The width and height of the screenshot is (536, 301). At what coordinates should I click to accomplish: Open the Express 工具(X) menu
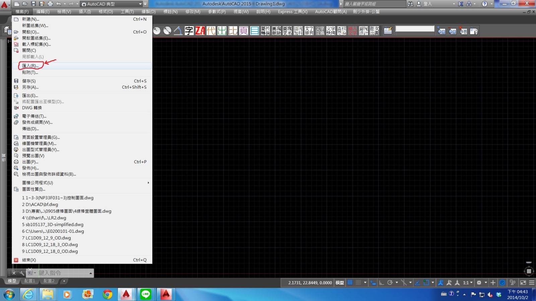292,12
